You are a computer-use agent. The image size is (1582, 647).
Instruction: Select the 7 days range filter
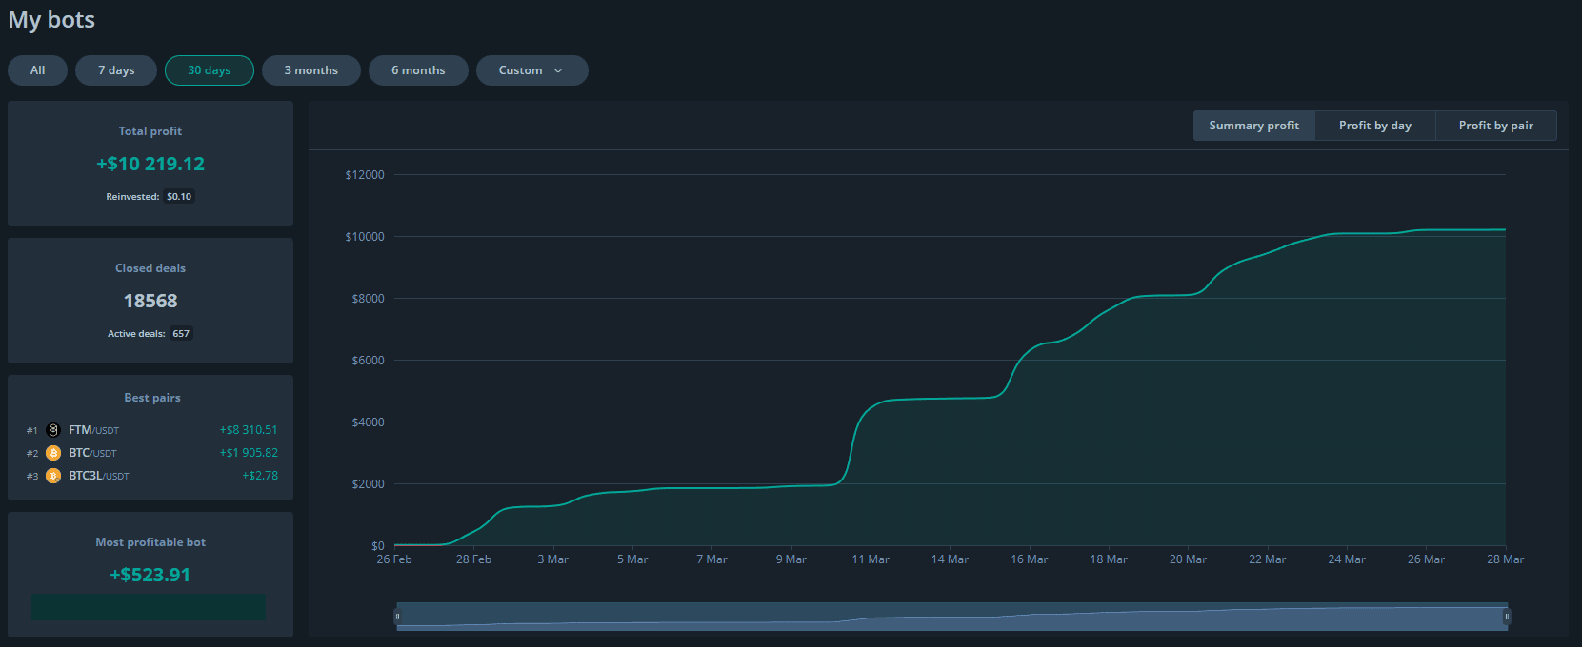[x=116, y=70]
